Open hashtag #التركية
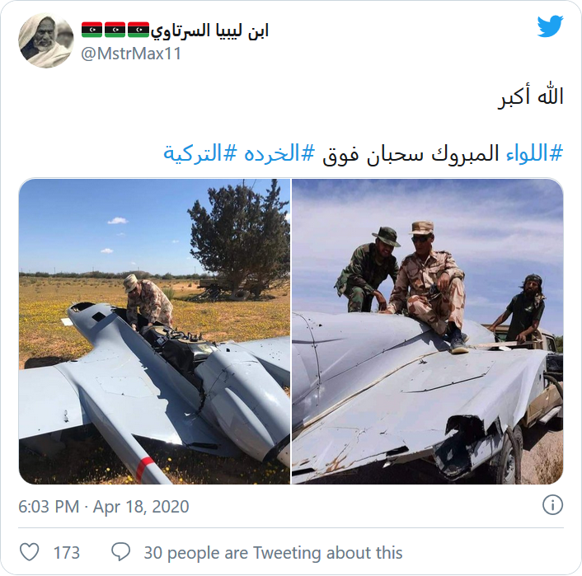Viewport: 582px width, 576px height. [199, 153]
